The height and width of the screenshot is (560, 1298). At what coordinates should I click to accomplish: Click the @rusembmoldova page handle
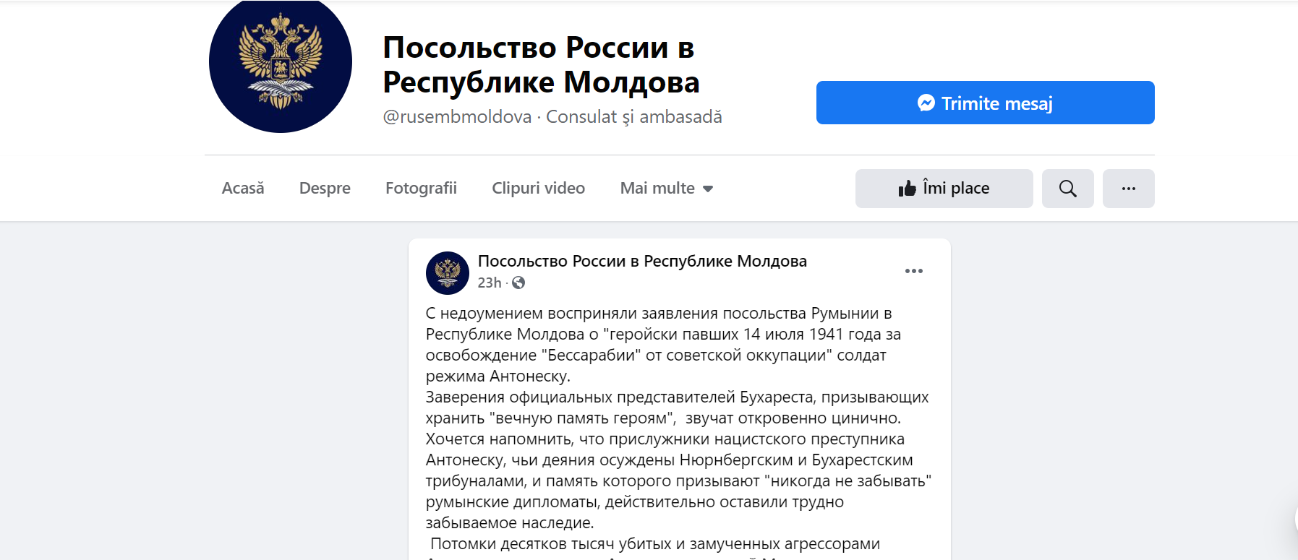[x=457, y=117]
